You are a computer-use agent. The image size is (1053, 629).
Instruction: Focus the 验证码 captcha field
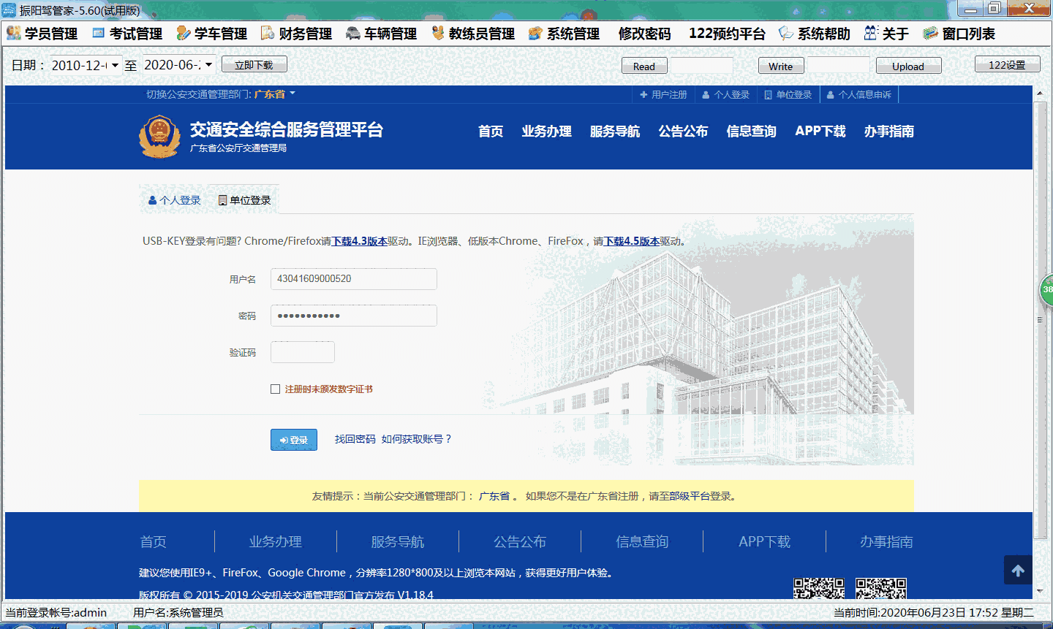(x=303, y=352)
